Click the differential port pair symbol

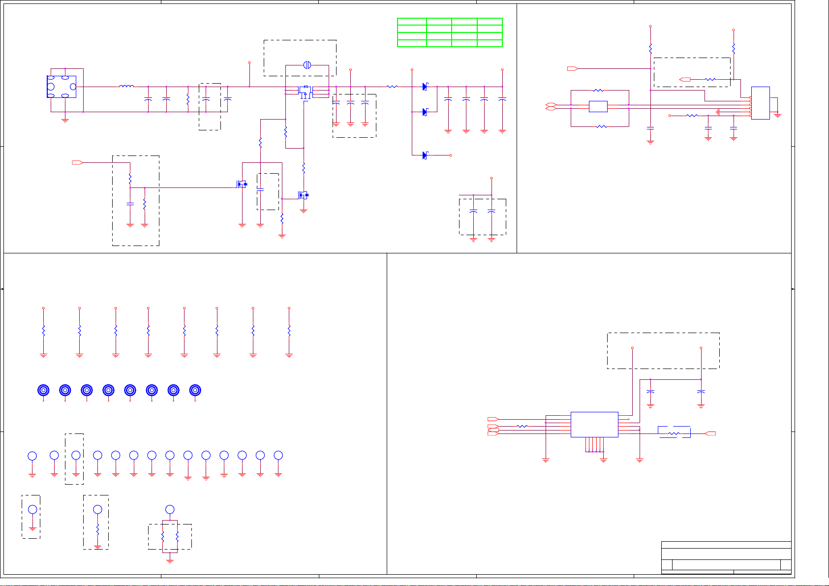click(551, 106)
